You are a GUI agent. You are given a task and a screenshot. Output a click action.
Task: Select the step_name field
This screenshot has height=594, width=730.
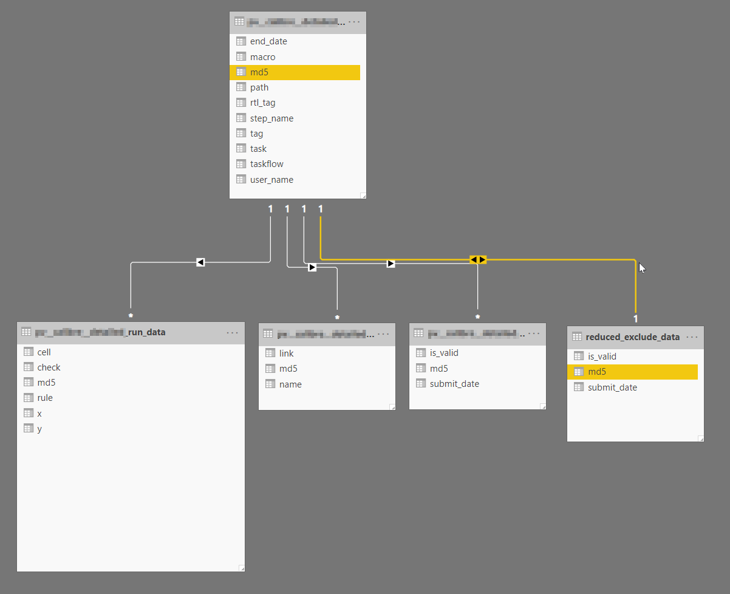[x=295, y=118]
